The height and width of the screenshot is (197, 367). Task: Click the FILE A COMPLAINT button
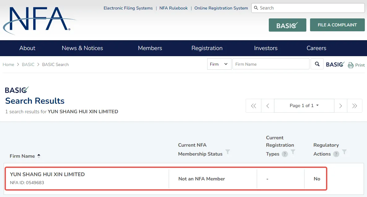point(337,25)
